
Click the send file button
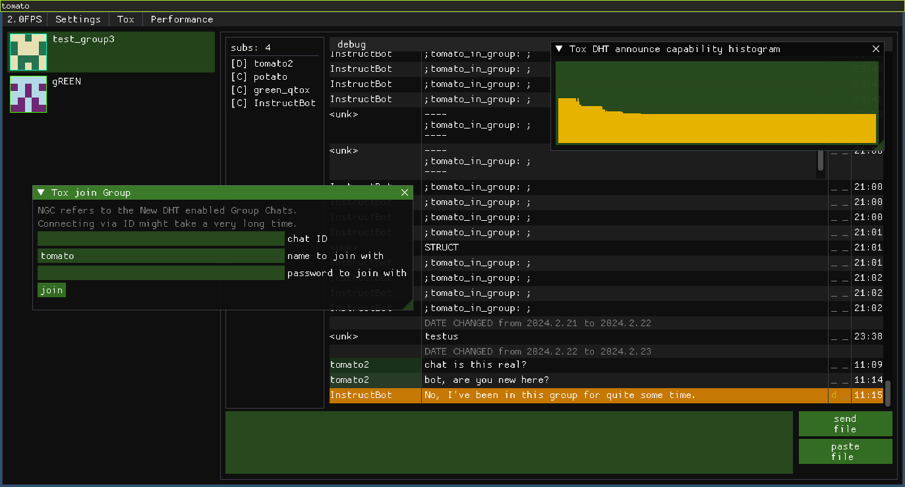(x=845, y=424)
